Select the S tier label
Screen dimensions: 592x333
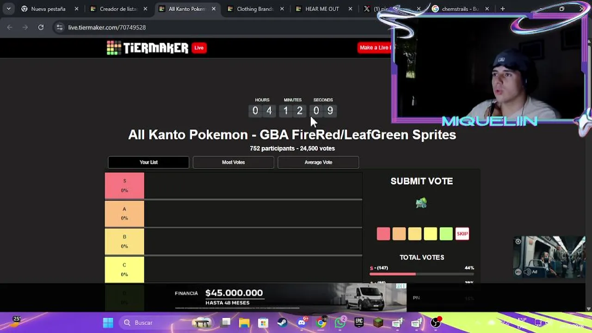[124, 185]
